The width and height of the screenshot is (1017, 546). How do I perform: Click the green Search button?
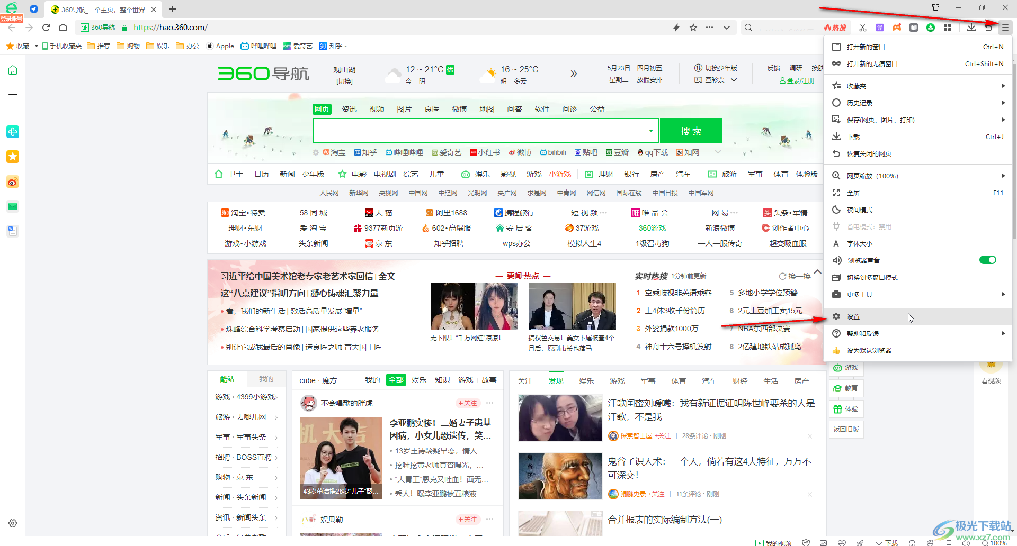tap(691, 131)
